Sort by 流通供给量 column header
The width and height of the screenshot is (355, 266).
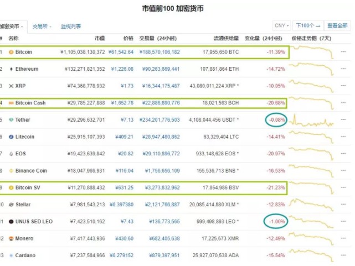click(226, 38)
